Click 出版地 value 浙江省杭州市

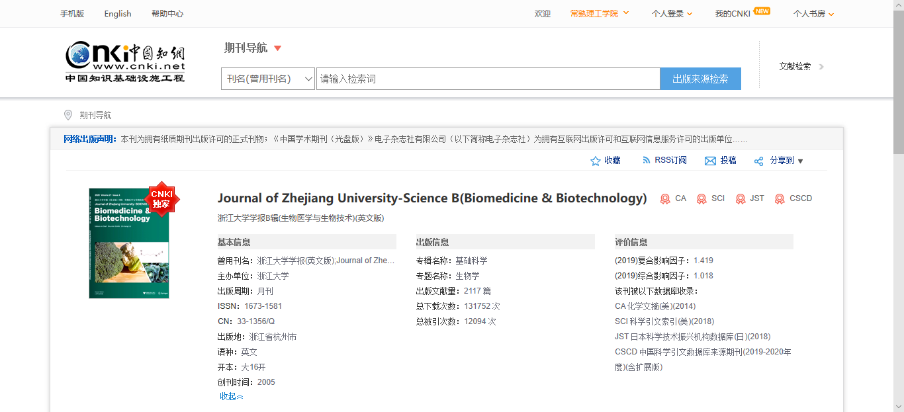273,337
